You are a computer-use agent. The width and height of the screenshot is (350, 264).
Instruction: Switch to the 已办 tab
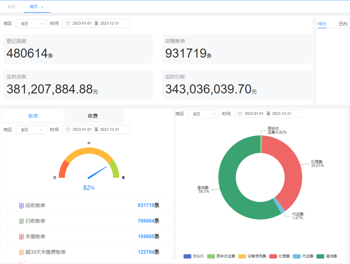(x=343, y=24)
